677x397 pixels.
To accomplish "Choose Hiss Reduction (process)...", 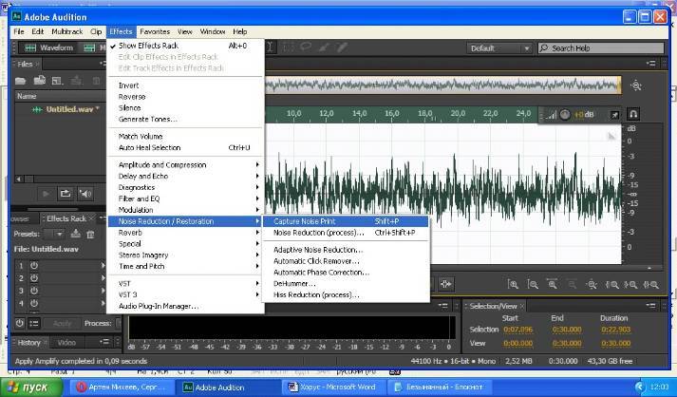I will coord(346,294).
